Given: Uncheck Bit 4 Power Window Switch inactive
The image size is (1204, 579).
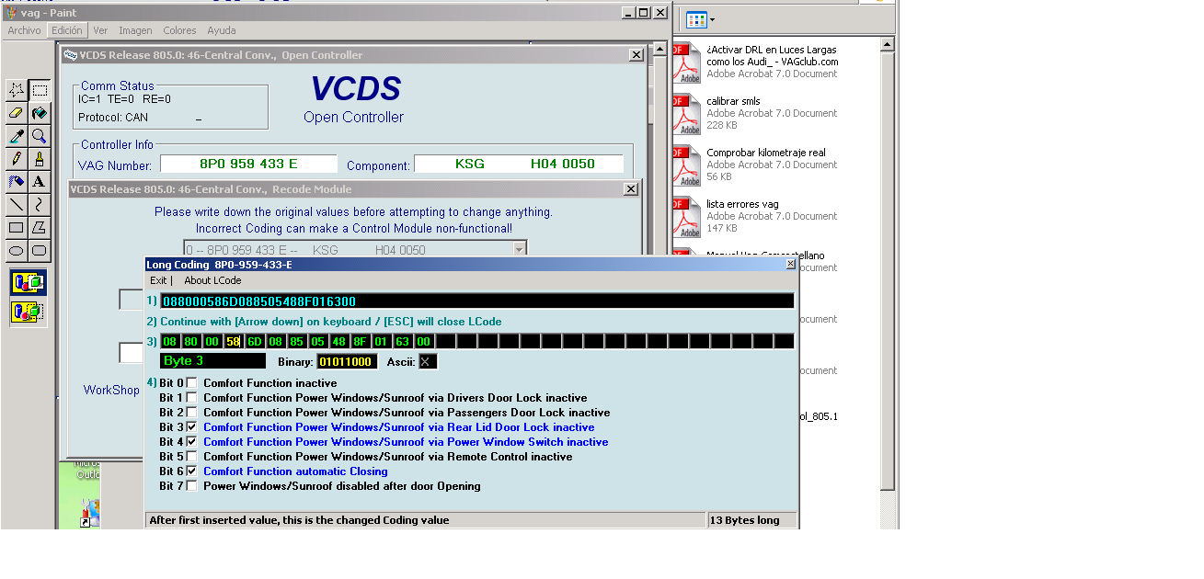Looking at the screenshot, I should tap(191, 442).
